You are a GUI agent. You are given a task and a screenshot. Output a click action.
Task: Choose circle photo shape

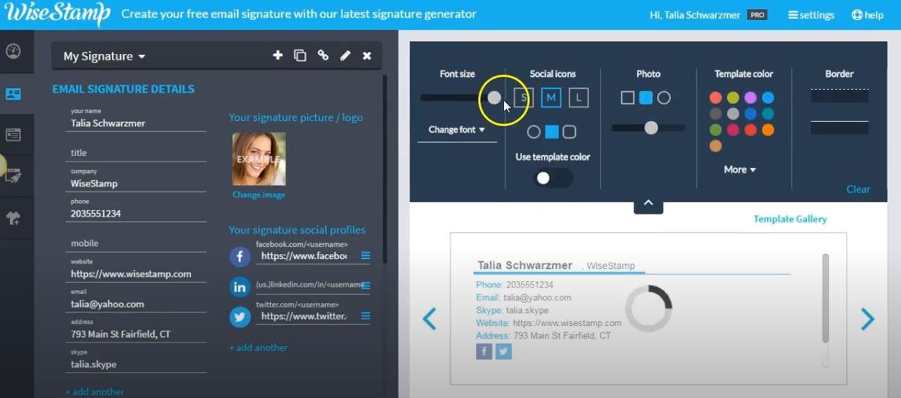click(664, 98)
